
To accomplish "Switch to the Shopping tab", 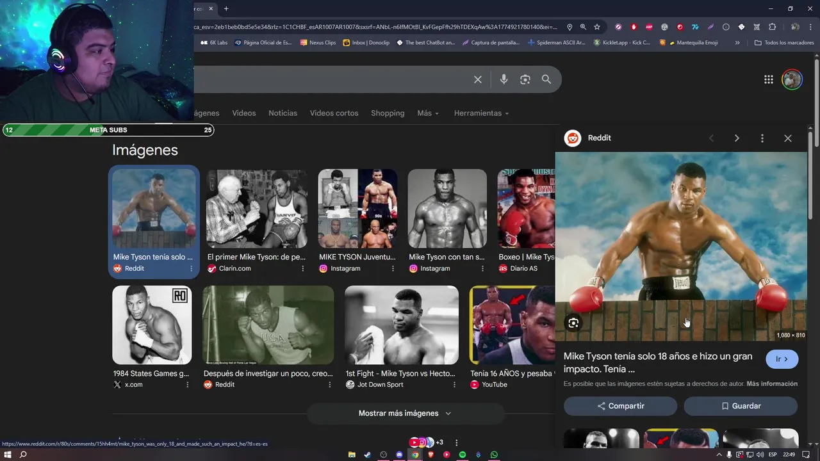I will click(388, 113).
